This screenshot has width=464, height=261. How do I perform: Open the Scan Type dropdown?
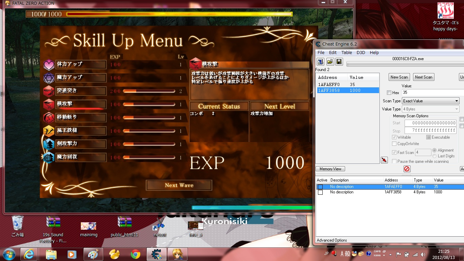coord(431,101)
